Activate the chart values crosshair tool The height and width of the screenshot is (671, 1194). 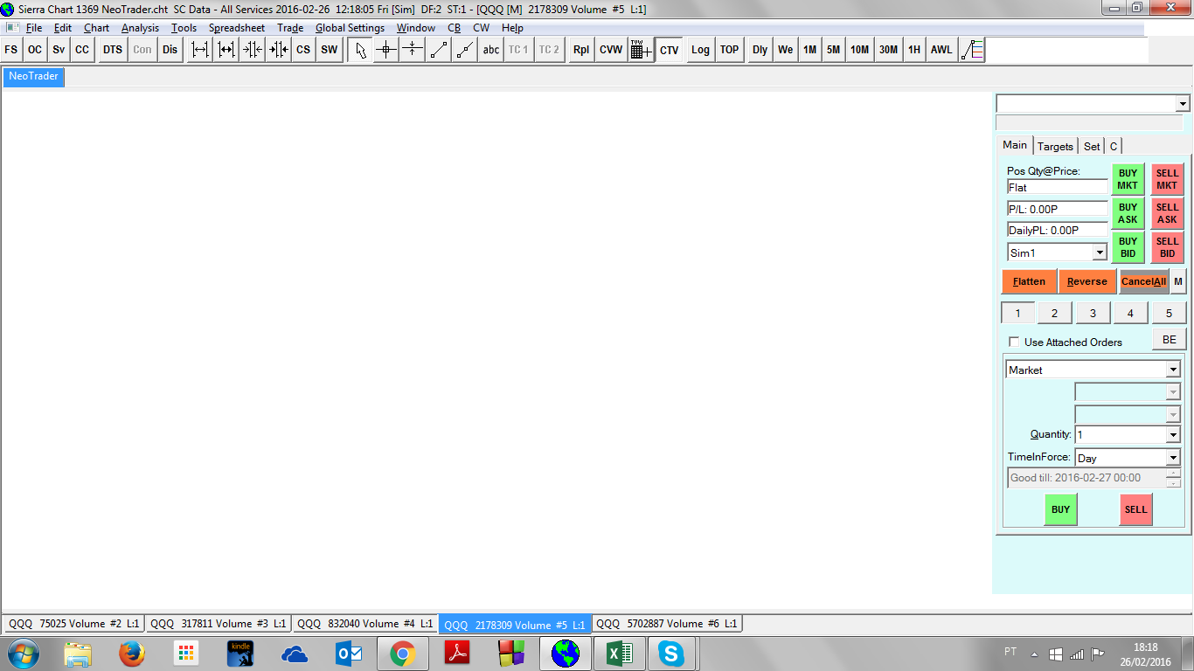tap(386, 50)
